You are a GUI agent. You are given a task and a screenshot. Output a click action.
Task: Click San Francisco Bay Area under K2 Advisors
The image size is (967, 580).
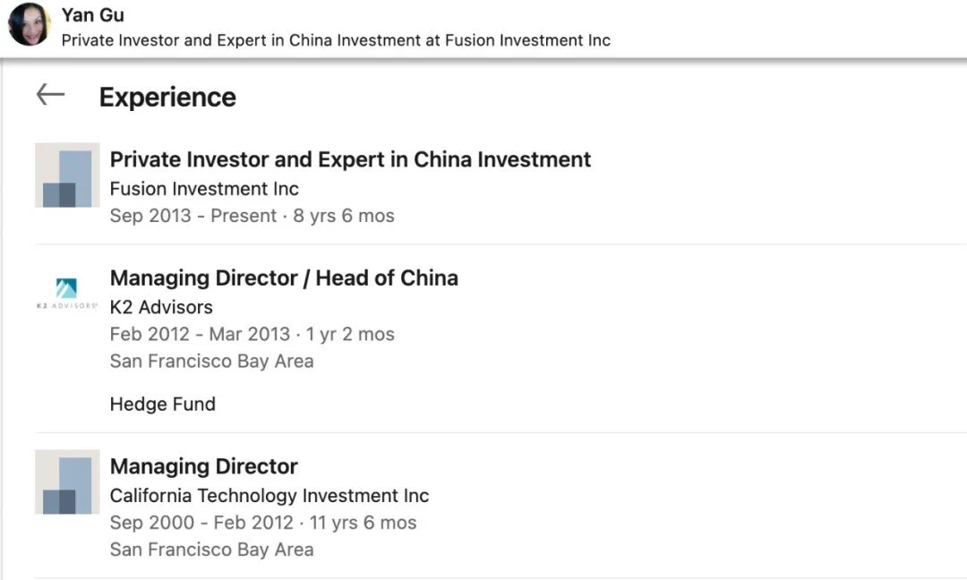tap(211, 362)
